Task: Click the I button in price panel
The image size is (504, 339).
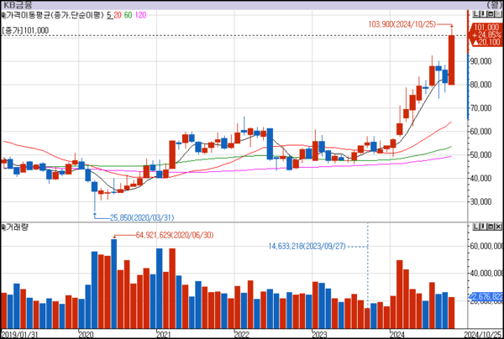Action: pyautogui.click(x=481, y=15)
